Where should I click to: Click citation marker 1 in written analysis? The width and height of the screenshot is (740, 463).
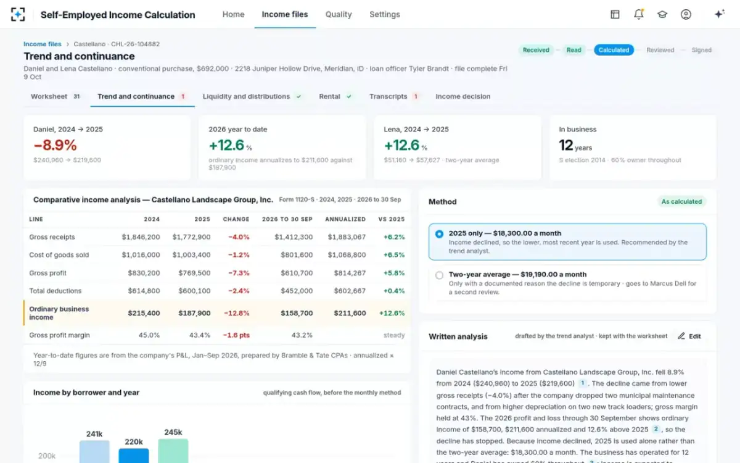pos(582,383)
